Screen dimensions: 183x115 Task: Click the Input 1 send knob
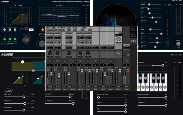pyautogui.click(x=50, y=53)
